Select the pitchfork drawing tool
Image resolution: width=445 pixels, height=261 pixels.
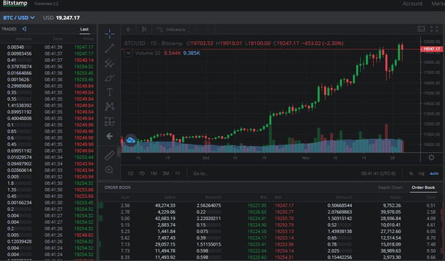click(110, 63)
